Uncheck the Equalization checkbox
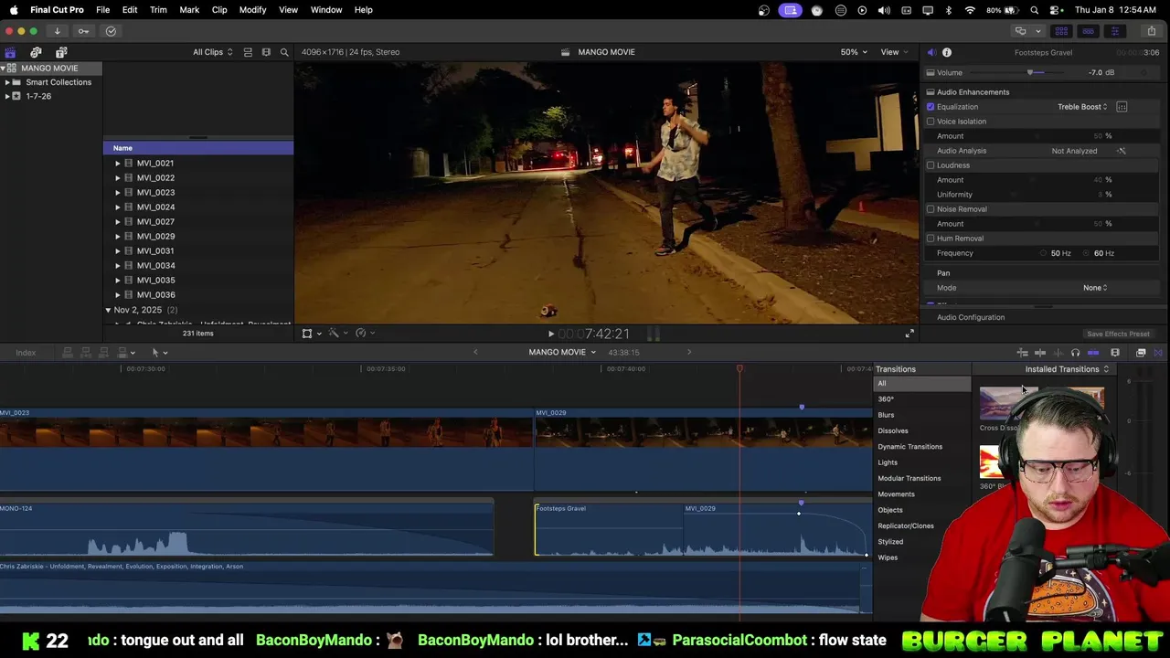 tap(931, 107)
